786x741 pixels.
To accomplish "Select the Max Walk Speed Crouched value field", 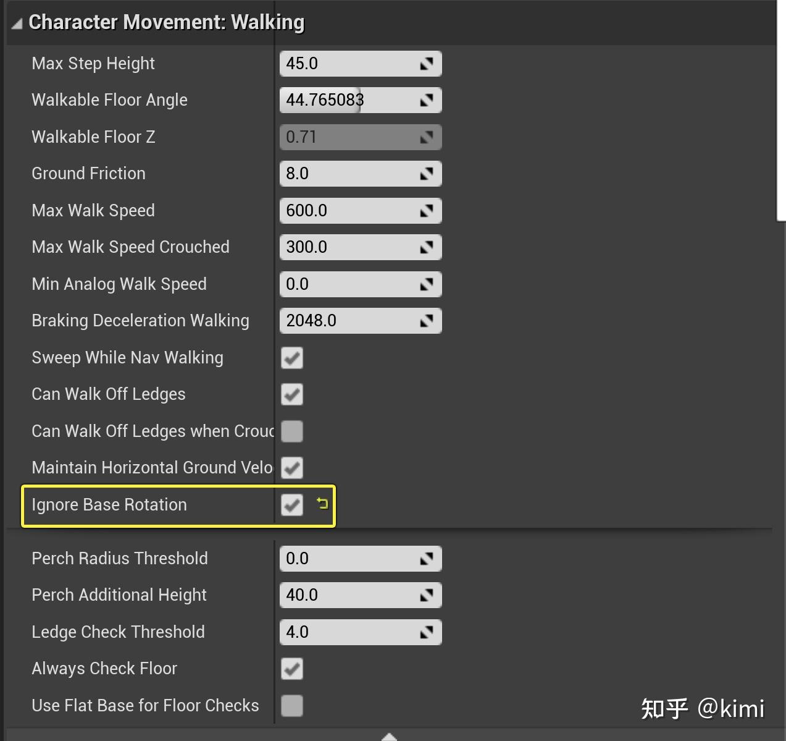I will 346,247.
